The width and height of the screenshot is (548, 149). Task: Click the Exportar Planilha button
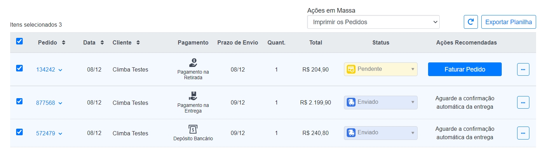(509, 22)
